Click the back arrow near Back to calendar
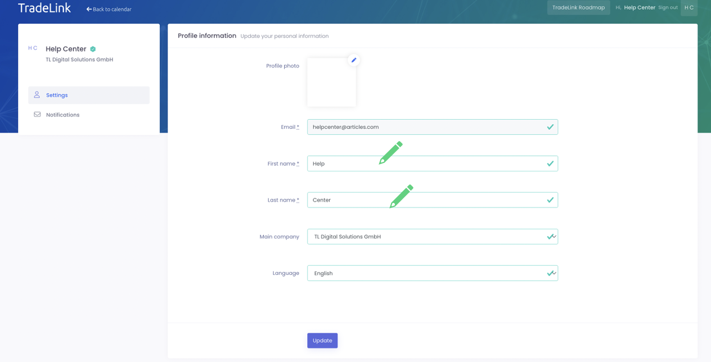Image resolution: width=711 pixels, height=362 pixels. [89, 10]
